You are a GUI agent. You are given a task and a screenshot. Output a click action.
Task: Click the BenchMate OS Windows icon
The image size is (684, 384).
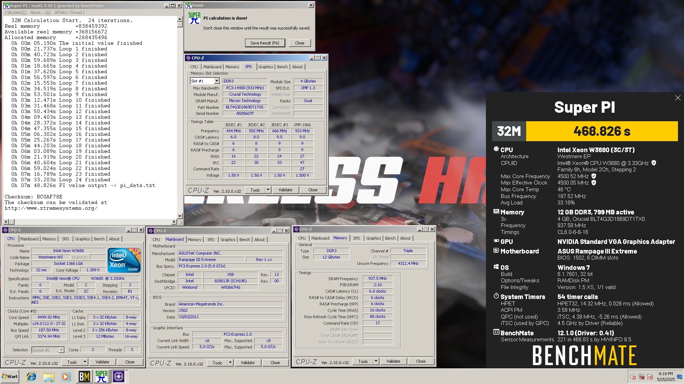tap(496, 267)
